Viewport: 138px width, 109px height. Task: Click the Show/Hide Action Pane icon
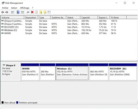pos(22,12)
